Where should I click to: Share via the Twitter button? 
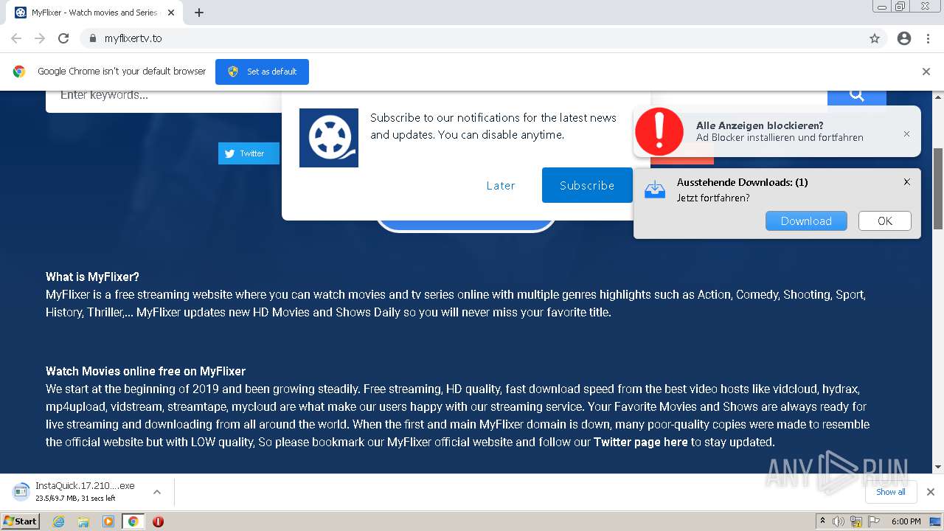pyautogui.click(x=249, y=153)
